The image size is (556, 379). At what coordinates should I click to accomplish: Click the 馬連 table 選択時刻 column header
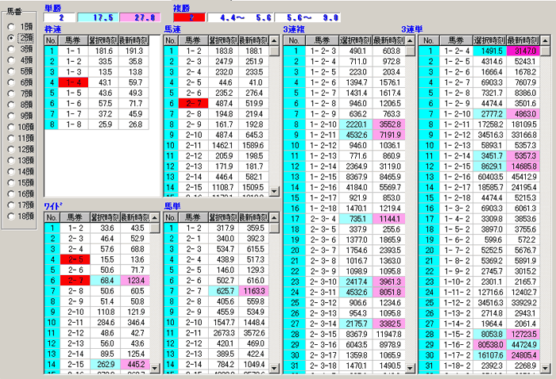click(x=223, y=40)
